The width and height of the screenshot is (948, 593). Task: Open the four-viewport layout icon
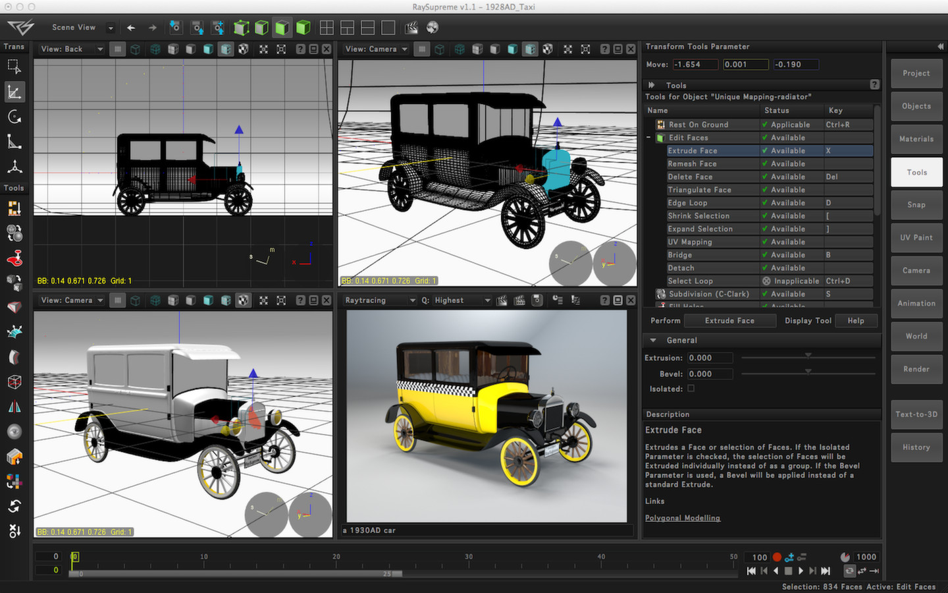click(x=327, y=27)
